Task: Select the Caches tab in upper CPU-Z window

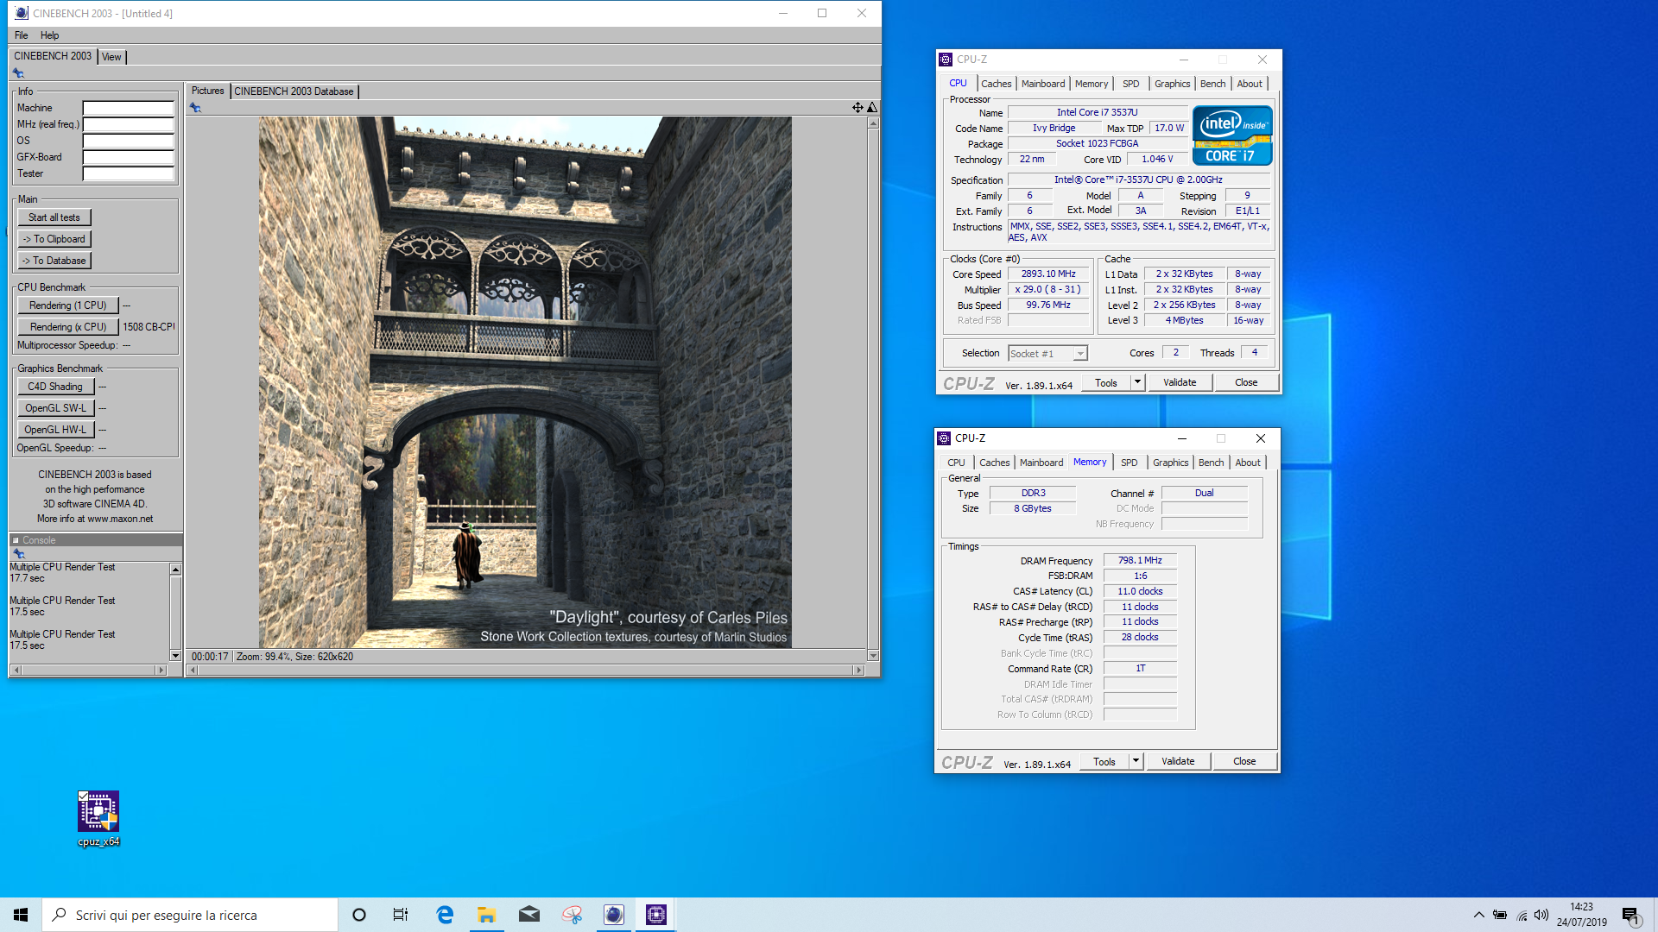Action: 996,84
